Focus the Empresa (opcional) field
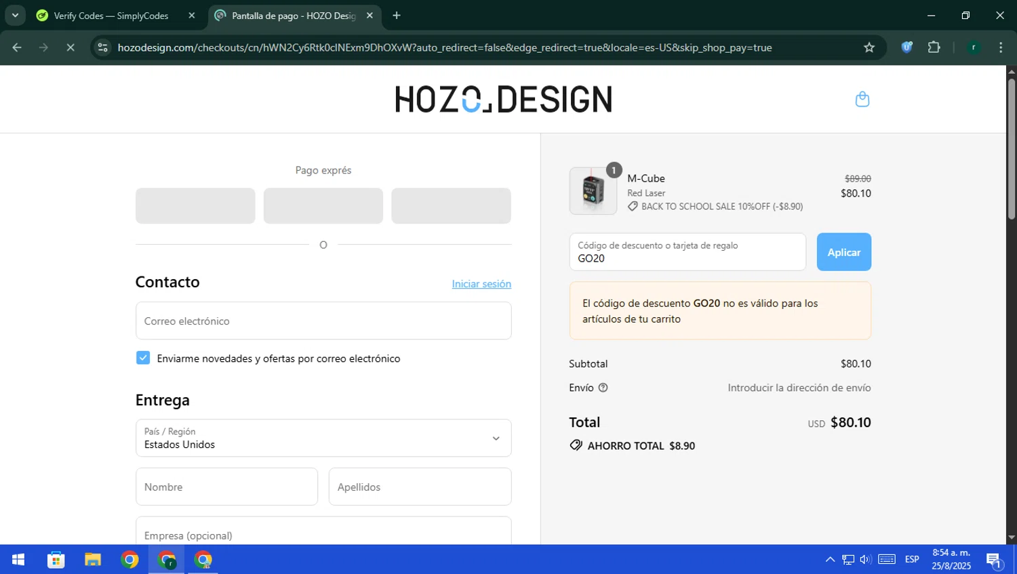 323,531
